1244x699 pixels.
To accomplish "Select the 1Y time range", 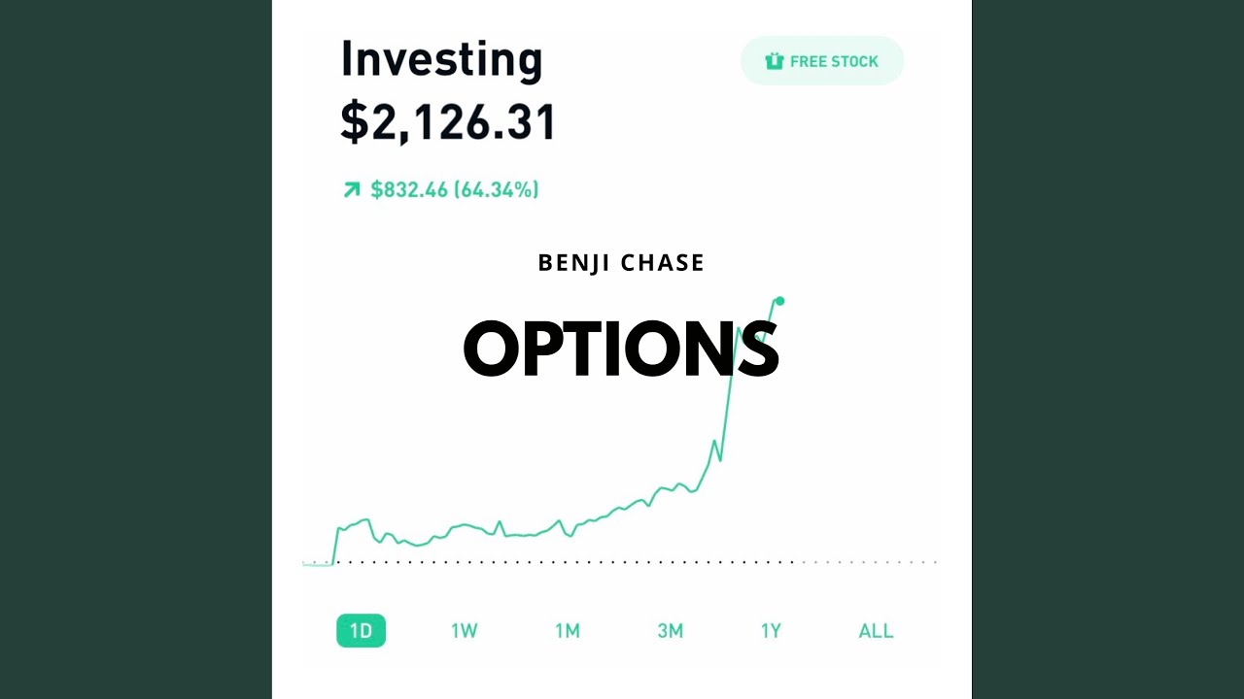I will point(771,631).
